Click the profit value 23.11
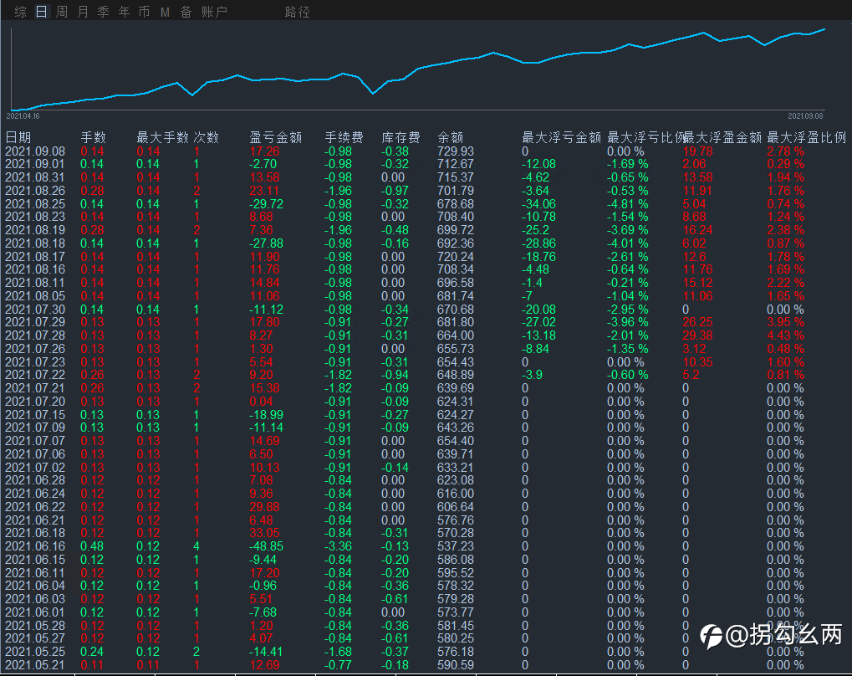 pyautogui.click(x=264, y=191)
